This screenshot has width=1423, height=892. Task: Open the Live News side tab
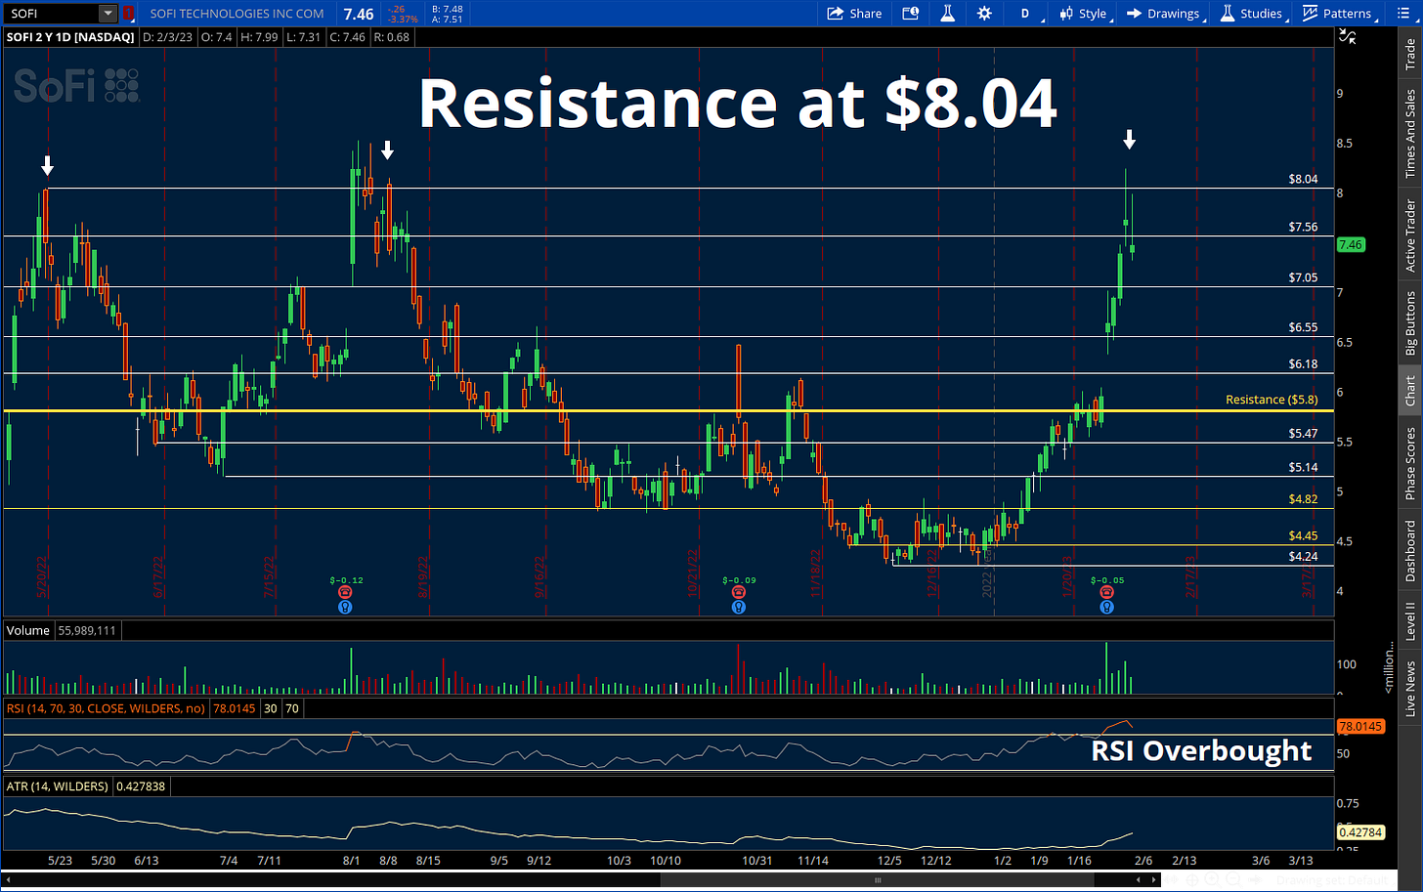1410,689
